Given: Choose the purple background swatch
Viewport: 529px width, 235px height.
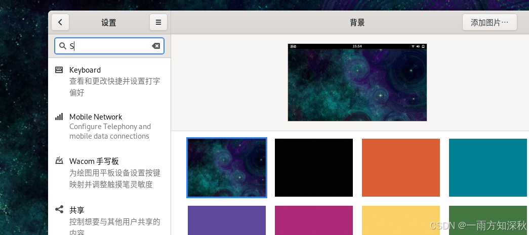Looking at the screenshot, I should pos(227,220).
